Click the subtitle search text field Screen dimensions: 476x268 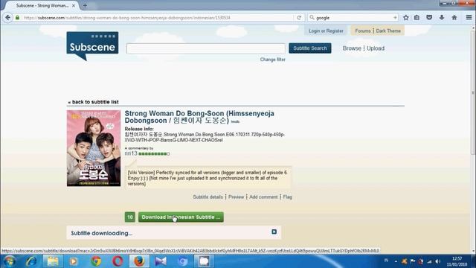point(206,48)
